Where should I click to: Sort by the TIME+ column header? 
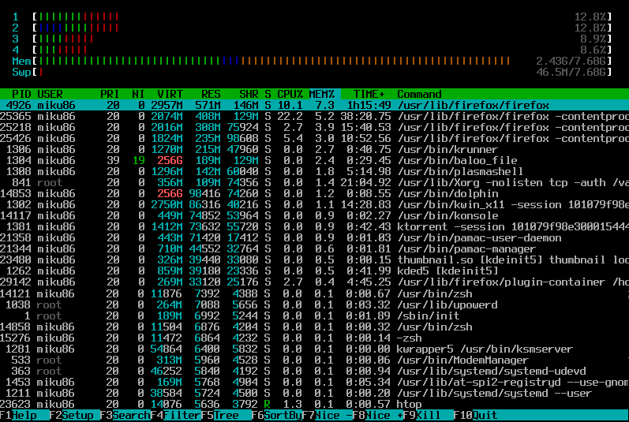[x=369, y=94]
